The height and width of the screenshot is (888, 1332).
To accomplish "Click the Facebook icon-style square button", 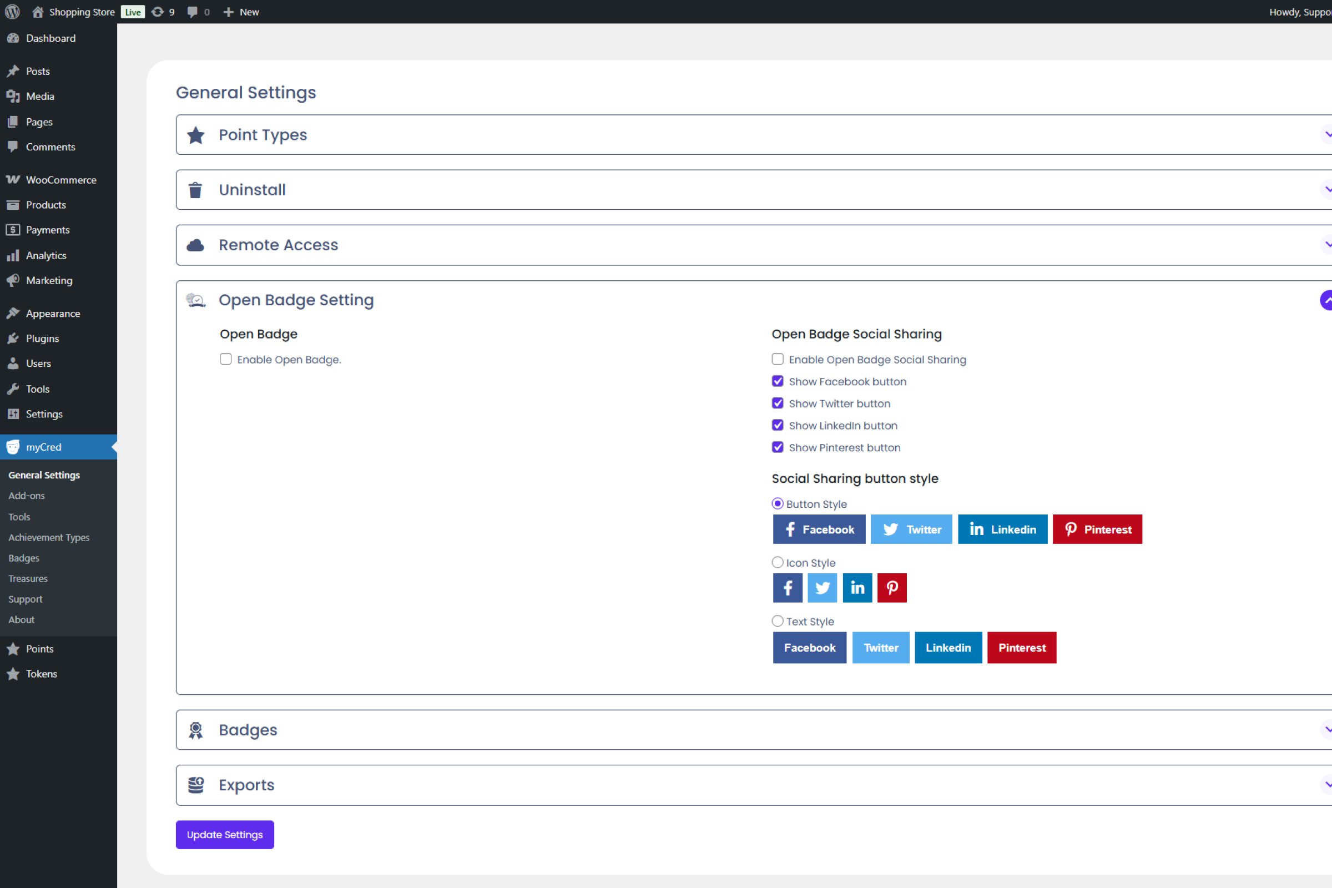I will coord(787,588).
